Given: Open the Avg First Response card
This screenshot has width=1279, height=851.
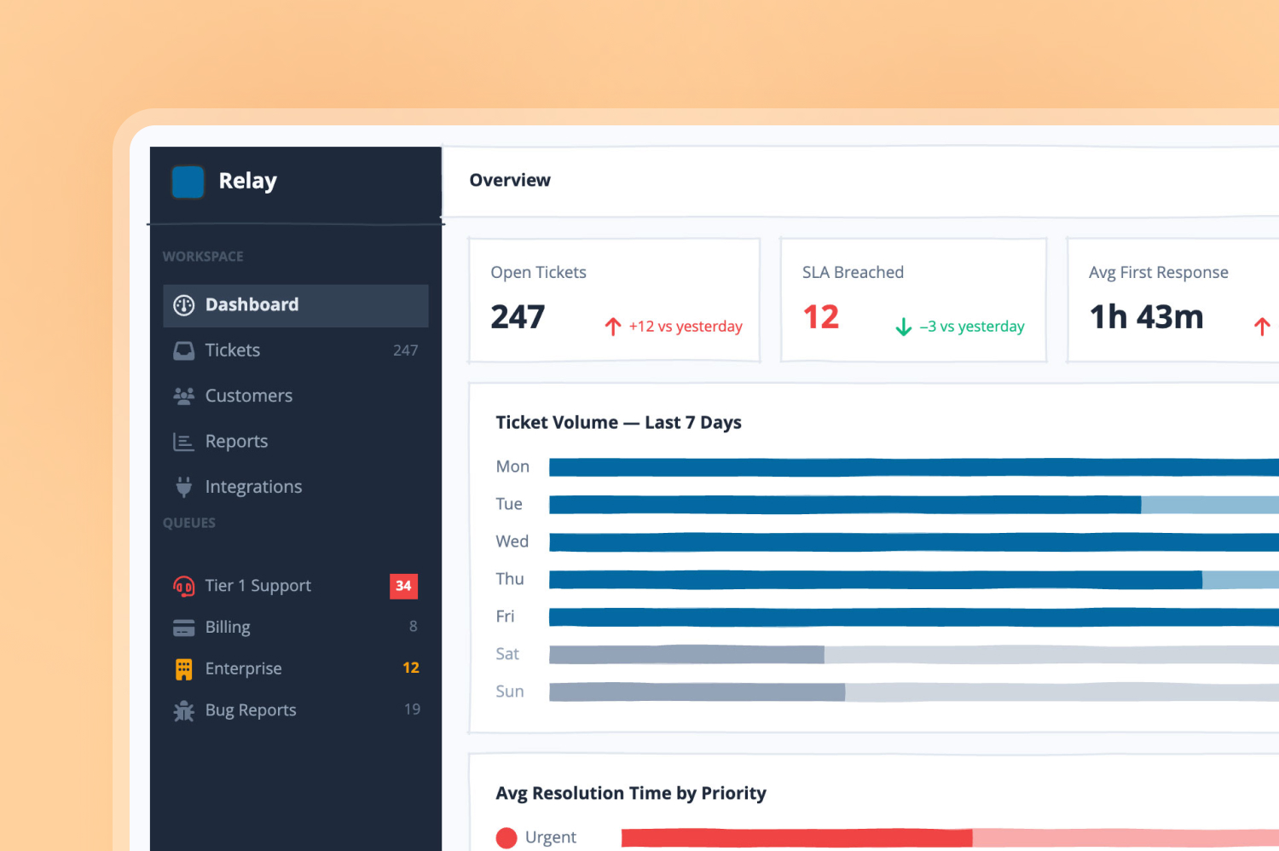Looking at the screenshot, I should [x=1173, y=300].
